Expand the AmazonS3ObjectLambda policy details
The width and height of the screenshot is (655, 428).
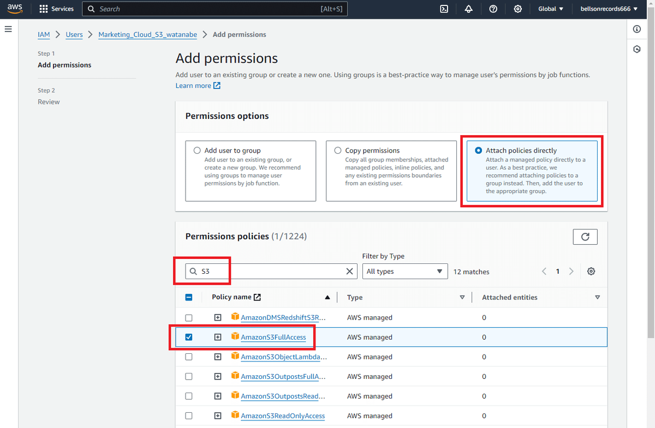click(x=218, y=357)
